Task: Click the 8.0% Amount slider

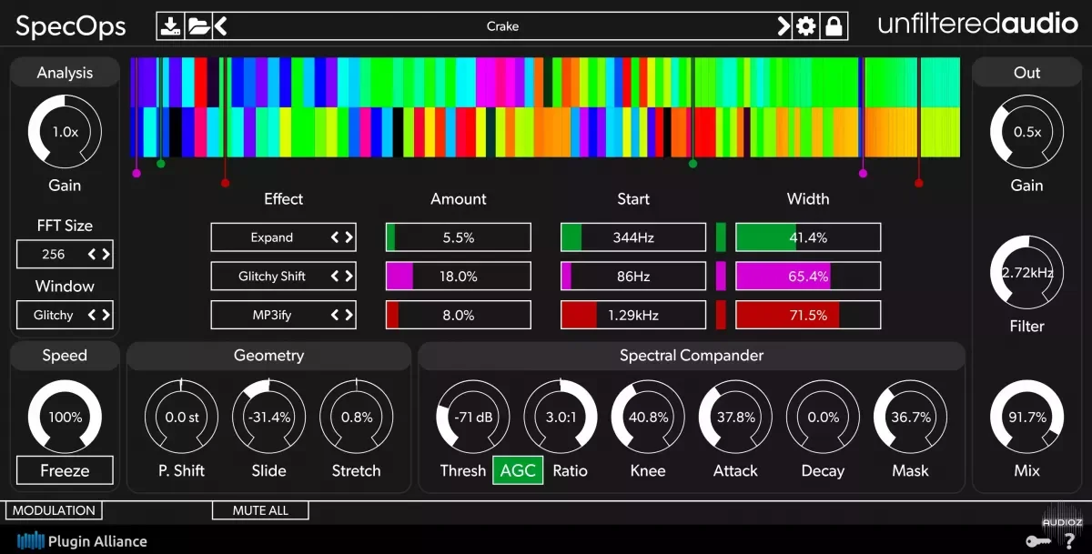Action: coord(458,315)
